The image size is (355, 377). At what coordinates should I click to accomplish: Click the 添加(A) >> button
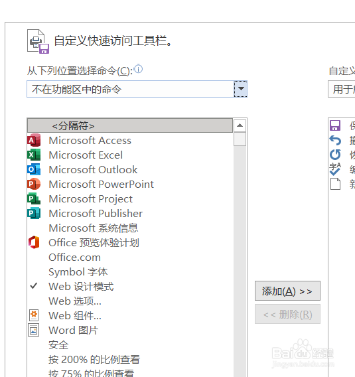click(287, 291)
